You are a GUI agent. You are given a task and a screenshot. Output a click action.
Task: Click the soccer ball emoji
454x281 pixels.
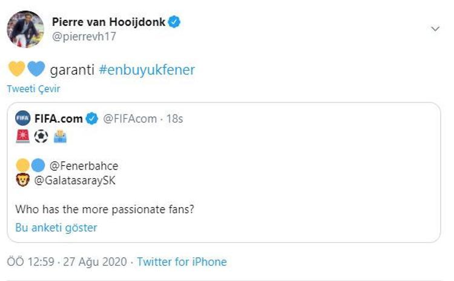click(41, 136)
